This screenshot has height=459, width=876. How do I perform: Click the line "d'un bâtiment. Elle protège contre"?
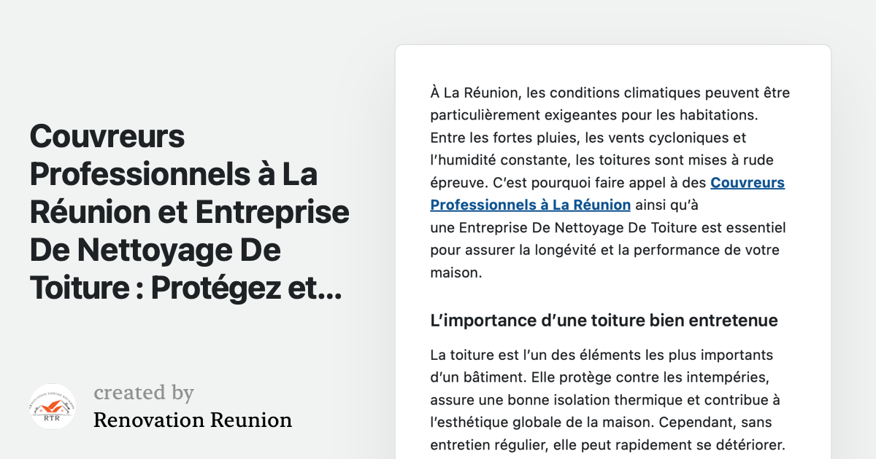(600, 377)
